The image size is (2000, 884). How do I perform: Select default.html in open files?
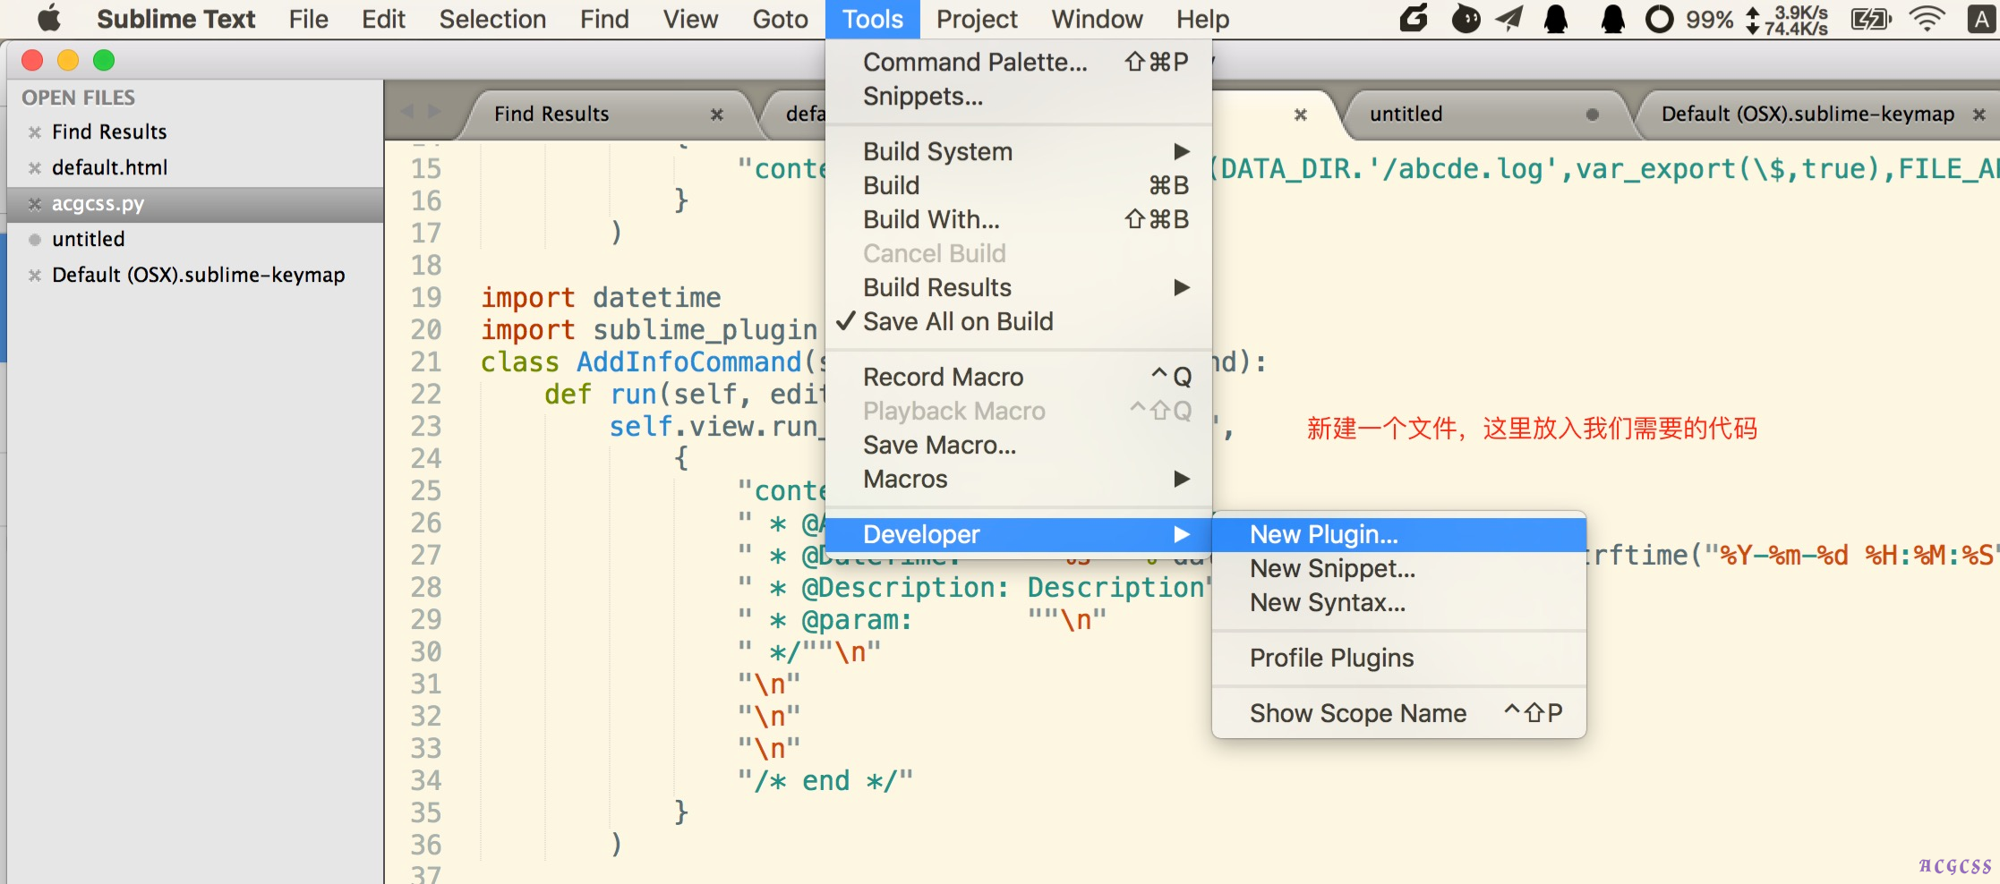coord(195,168)
